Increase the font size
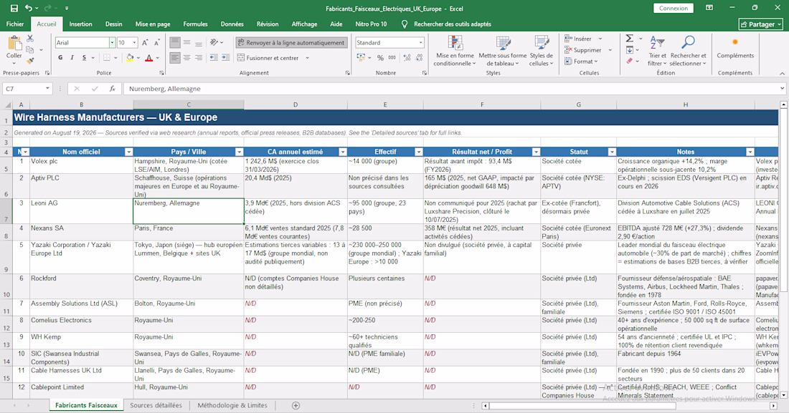Screen dimensions: 789x413 coord(145,43)
